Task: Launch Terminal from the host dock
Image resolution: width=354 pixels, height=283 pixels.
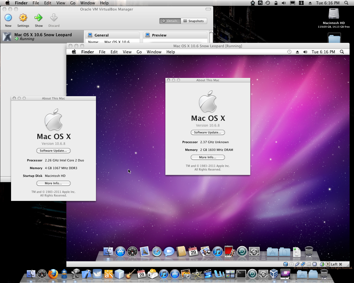Action: [x=241, y=274]
